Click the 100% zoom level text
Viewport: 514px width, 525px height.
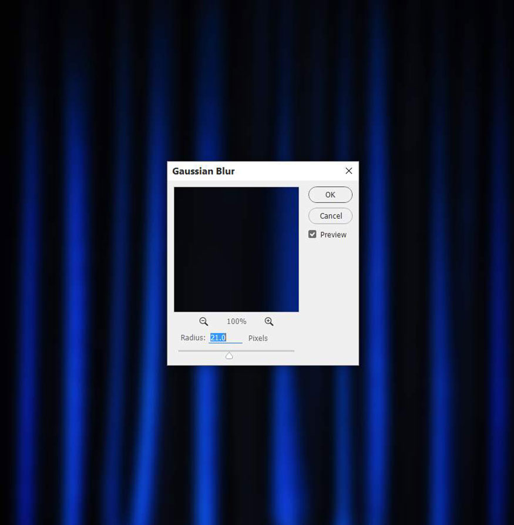pos(236,322)
